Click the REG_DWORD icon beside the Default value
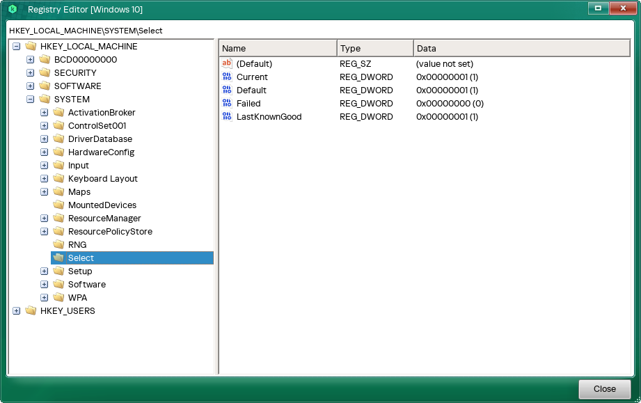Image resolution: width=641 pixels, height=403 pixels. [226, 90]
